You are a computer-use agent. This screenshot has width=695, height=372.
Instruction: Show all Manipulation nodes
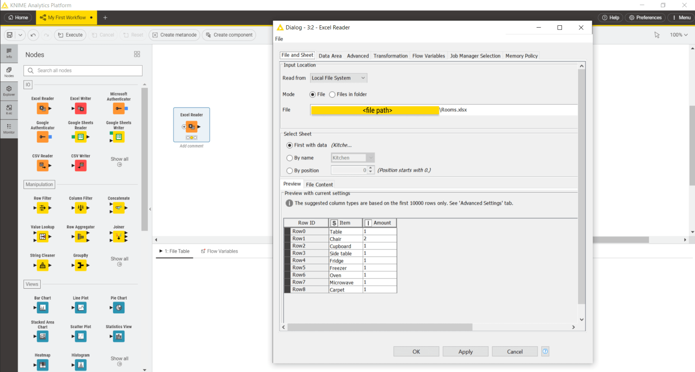tap(119, 261)
